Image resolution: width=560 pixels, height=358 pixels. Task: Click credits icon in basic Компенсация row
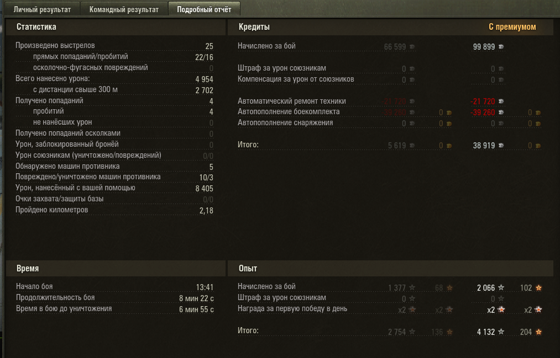(412, 80)
